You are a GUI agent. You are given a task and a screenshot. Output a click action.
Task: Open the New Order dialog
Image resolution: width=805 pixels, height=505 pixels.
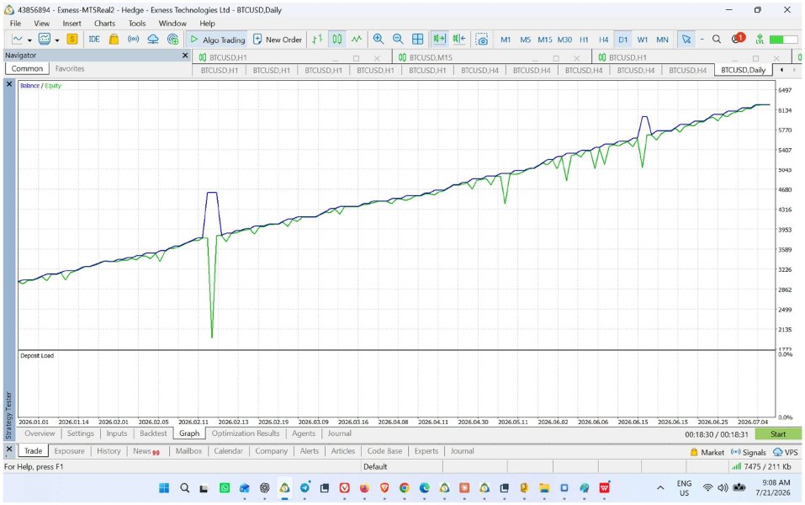click(x=278, y=40)
